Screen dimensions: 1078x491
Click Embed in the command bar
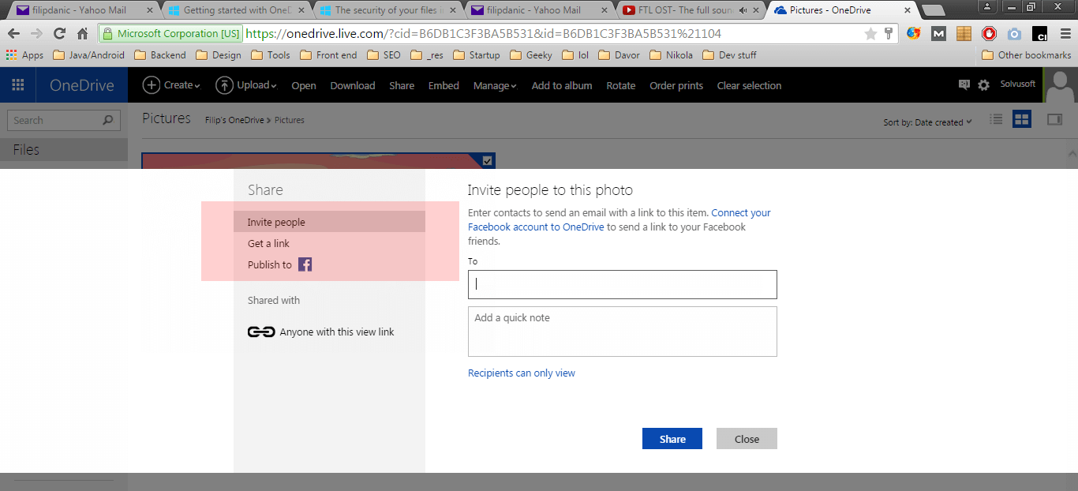tap(444, 85)
